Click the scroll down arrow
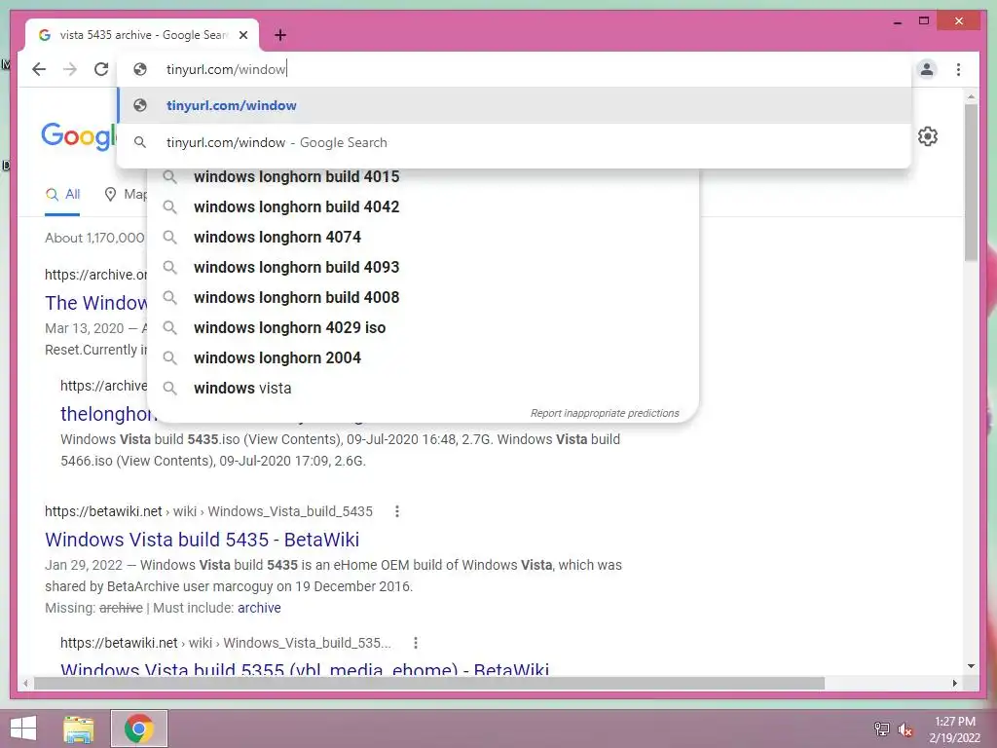 click(971, 666)
